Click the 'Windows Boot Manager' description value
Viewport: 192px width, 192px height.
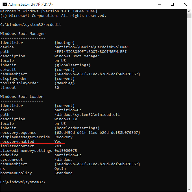point(77,56)
